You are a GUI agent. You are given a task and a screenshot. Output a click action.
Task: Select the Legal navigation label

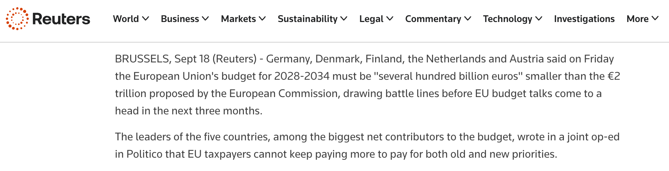pyautogui.click(x=371, y=19)
